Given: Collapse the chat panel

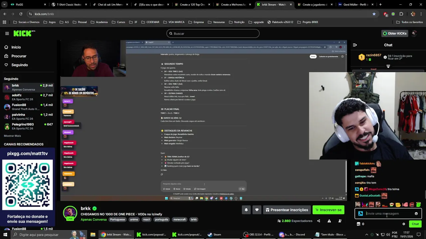Looking at the screenshot, I should (x=355, y=45).
